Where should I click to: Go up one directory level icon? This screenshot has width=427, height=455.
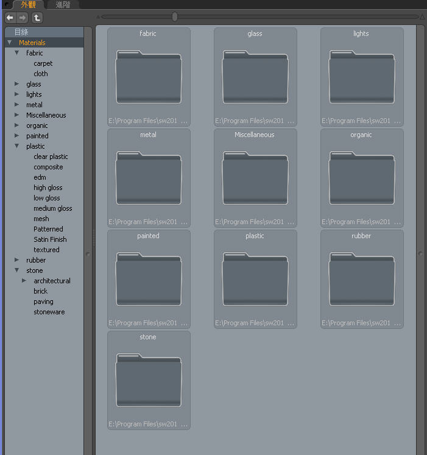pyautogui.click(x=37, y=18)
